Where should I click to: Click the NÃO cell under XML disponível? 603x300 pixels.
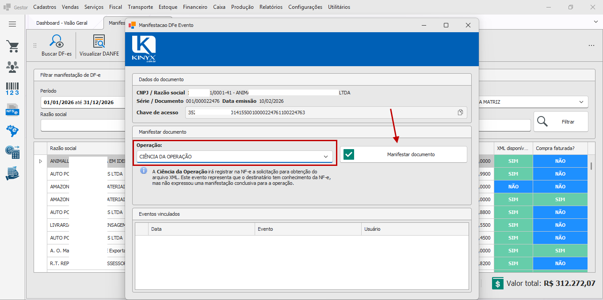coord(513,187)
